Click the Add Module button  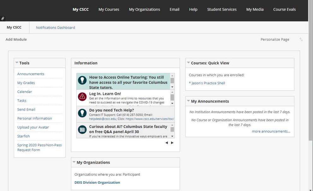(x=16, y=40)
